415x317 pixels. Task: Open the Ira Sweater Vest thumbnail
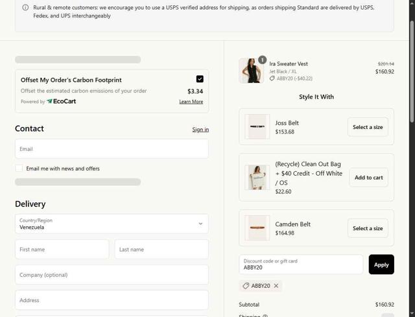251,71
